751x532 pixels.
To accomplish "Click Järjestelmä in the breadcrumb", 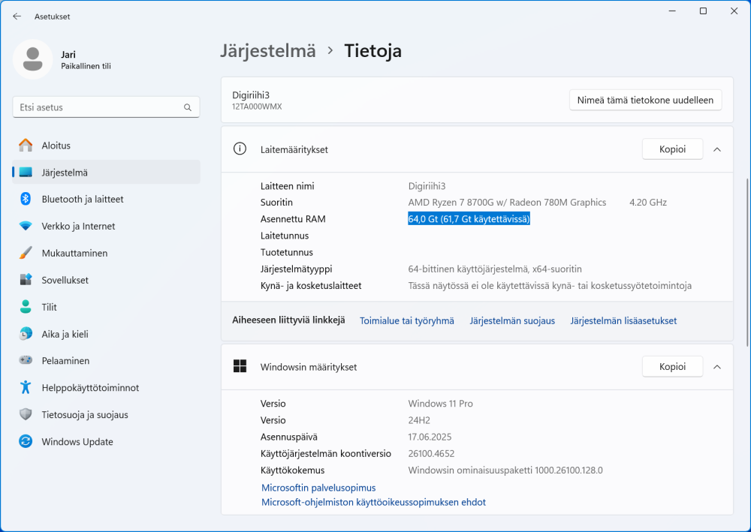I will coord(268,51).
